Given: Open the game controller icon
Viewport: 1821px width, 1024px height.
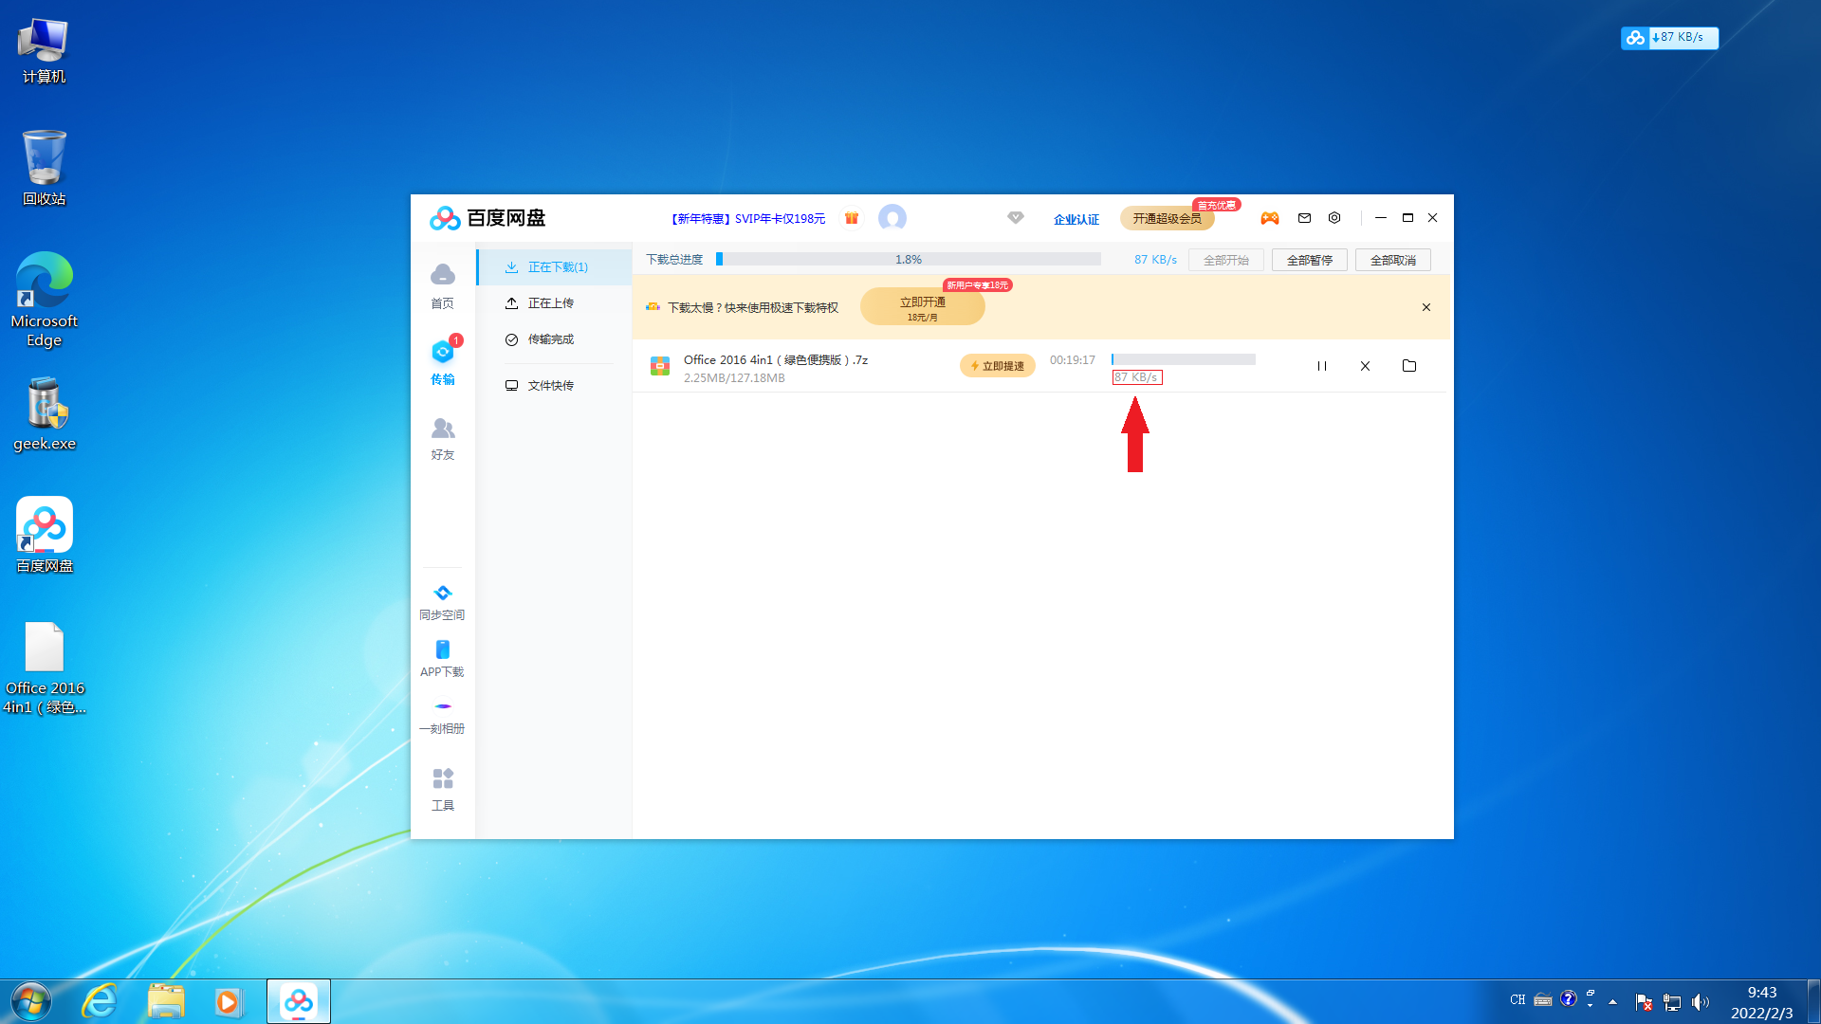Looking at the screenshot, I should [x=1269, y=218].
